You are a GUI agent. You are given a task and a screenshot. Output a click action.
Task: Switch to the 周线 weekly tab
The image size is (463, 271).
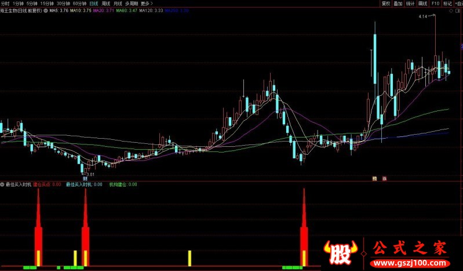click(x=105, y=3)
